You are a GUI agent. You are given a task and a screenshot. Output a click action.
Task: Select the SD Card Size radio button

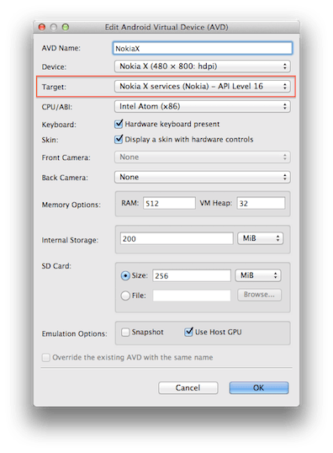tap(125, 275)
